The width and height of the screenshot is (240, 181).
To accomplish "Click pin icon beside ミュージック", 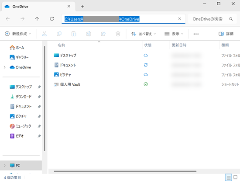I will [39, 126].
